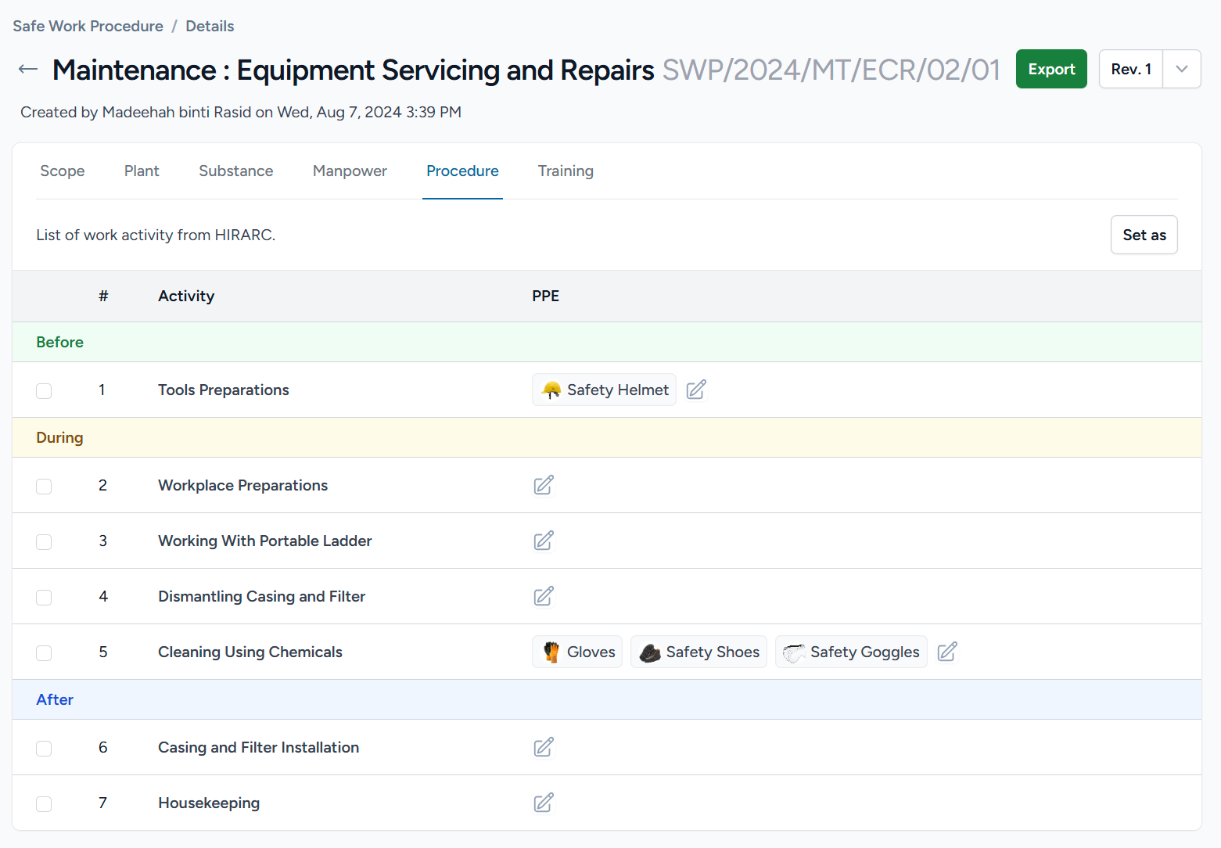Edit PPE for Tools Preparations
This screenshot has width=1221, height=848.
[696, 389]
